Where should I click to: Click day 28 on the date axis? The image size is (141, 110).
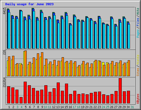(x=120, y=107)
